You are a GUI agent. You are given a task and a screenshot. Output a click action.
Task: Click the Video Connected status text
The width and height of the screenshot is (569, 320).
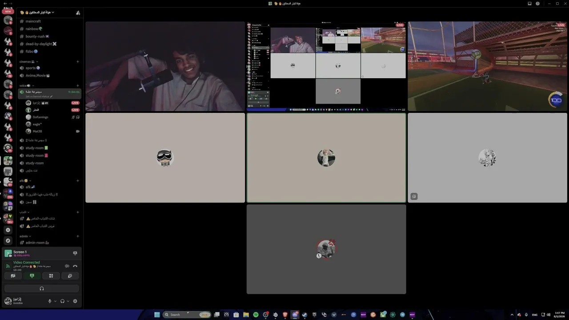[26, 263]
